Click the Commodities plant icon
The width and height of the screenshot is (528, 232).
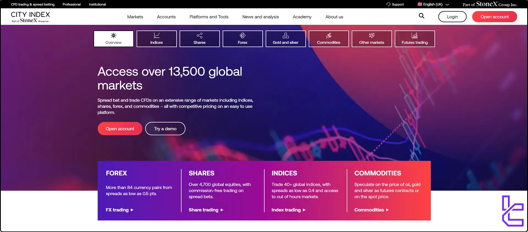point(329,35)
